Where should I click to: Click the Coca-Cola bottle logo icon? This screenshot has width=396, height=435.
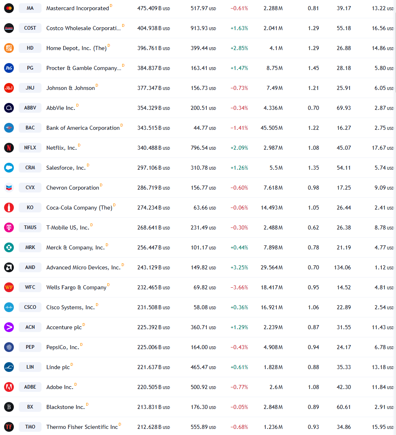tap(9, 208)
